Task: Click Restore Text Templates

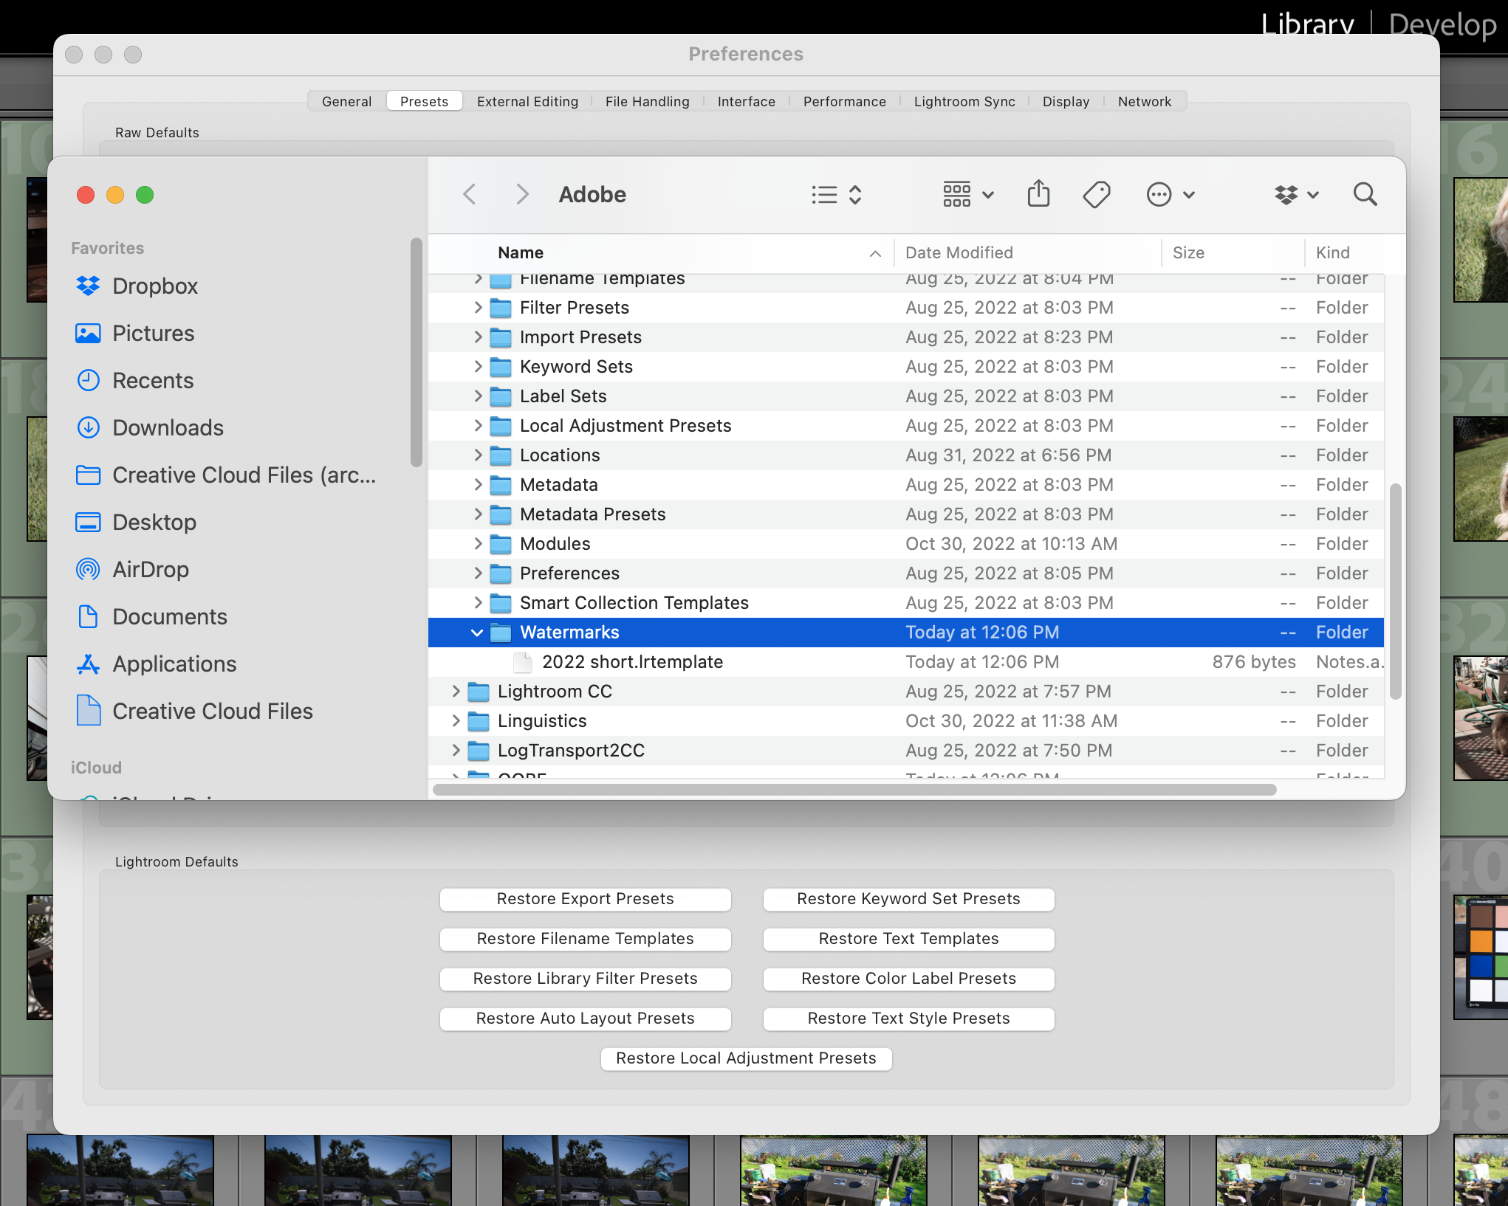Action: click(x=908, y=939)
